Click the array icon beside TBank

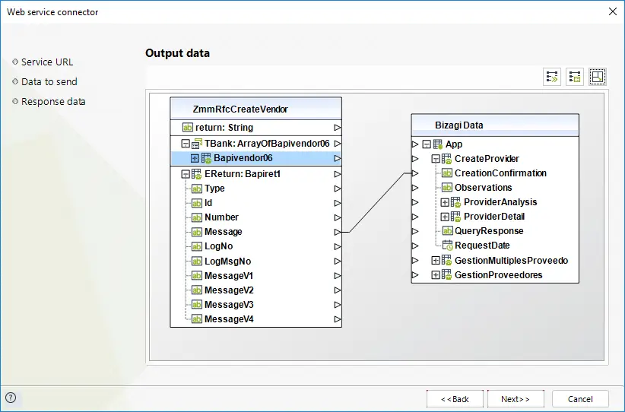(197, 143)
